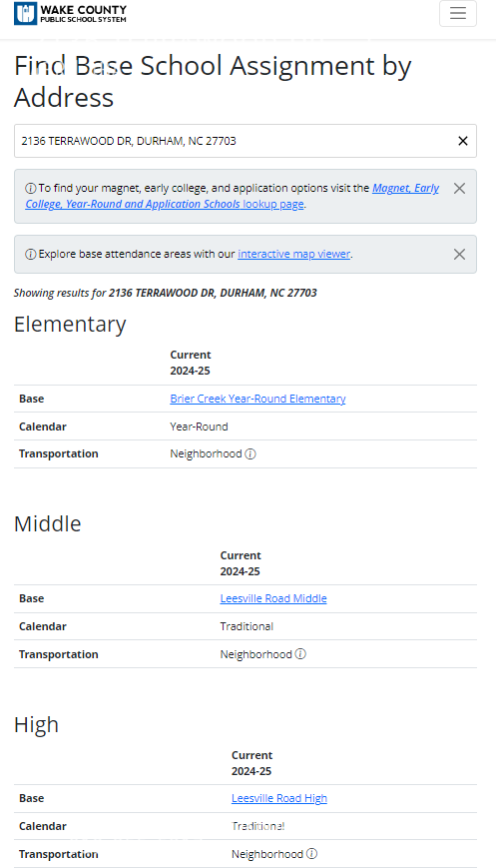Open Leesville Road High school link

pyautogui.click(x=279, y=798)
